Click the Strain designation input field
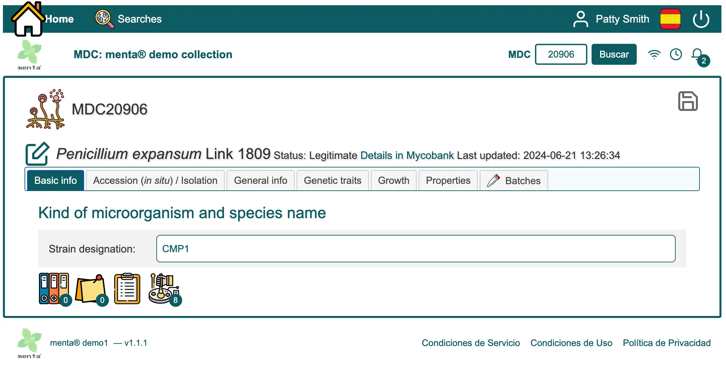This screenshot has width=726, height=367. [x=416, y=249]
